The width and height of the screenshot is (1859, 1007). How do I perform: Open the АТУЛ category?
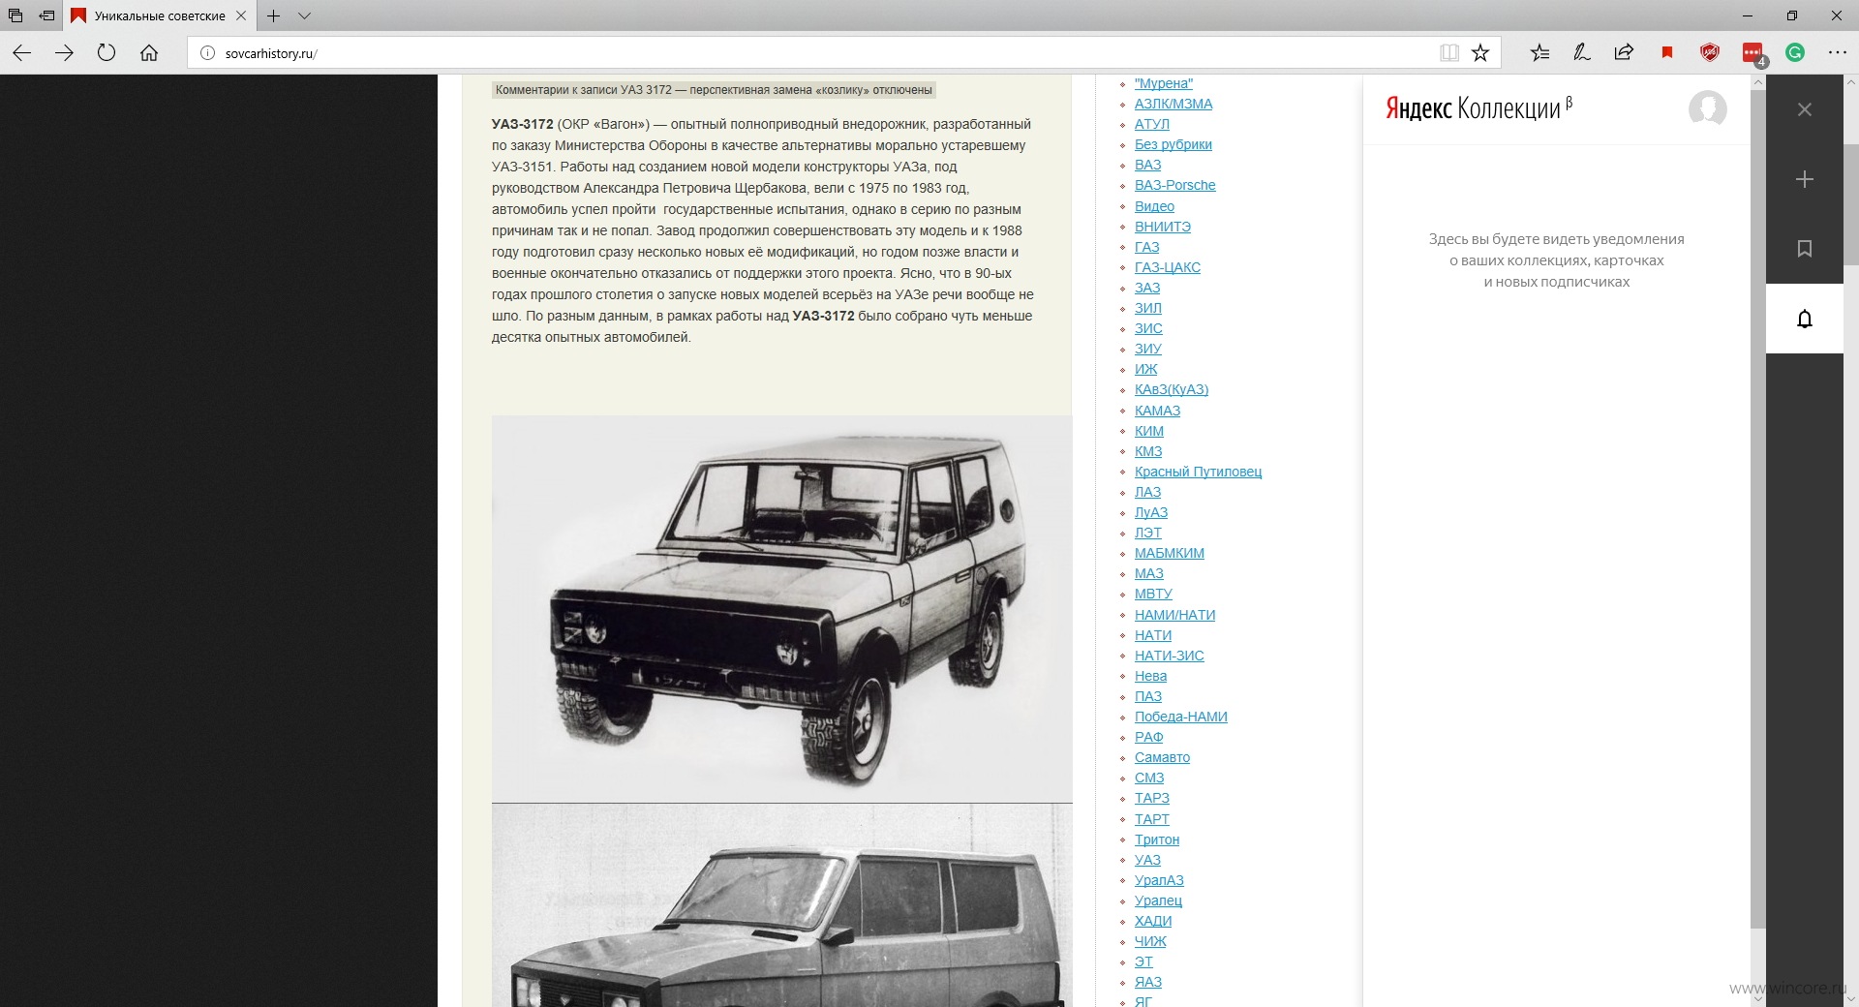(1152, 124)
